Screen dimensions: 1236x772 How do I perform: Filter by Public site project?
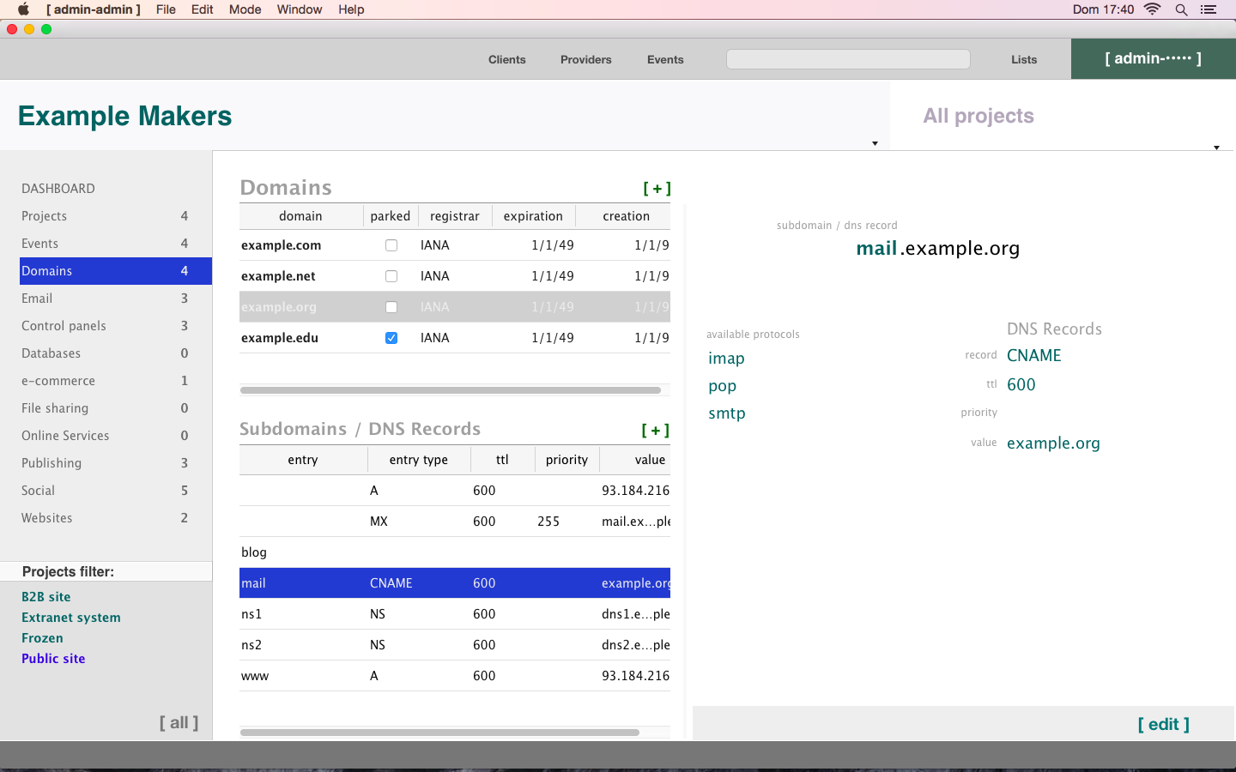pos(53,659)
